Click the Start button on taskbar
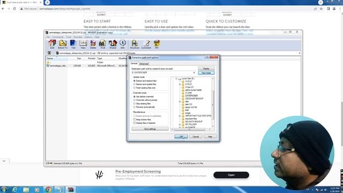The height and width of the screenshot is (193, 343). point(4,189)
